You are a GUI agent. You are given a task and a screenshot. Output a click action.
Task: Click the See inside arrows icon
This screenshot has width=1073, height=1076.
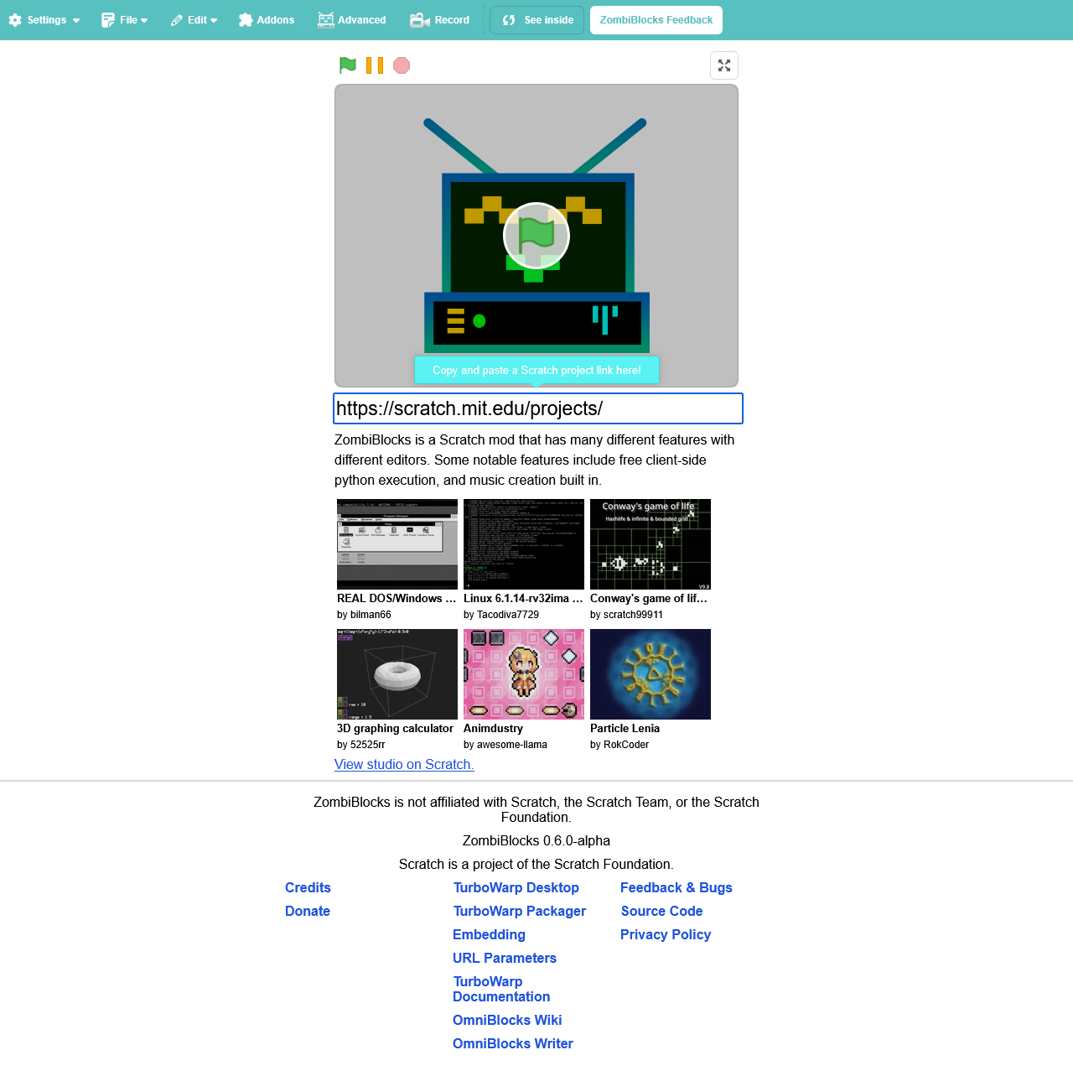[x=509, y=20]
